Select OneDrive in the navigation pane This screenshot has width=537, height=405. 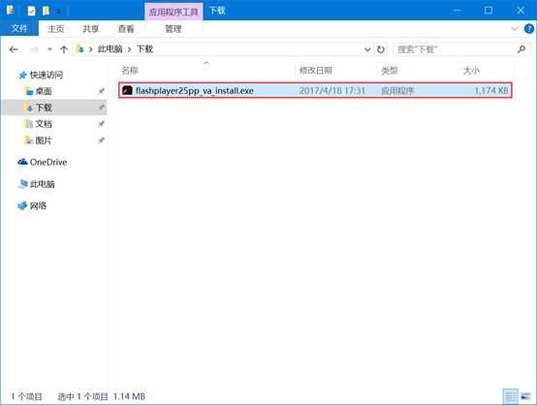(x=48, y=162)
